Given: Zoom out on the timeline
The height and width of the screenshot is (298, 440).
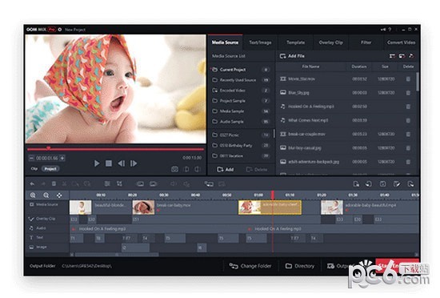Looking at the screenshot, I should [46, 195].
